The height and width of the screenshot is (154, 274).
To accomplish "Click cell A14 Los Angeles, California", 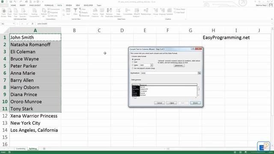I will point(35,130).
